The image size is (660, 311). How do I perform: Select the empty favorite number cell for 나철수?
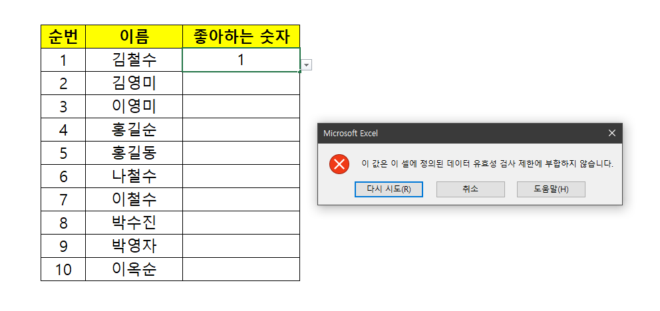[242, 176]
